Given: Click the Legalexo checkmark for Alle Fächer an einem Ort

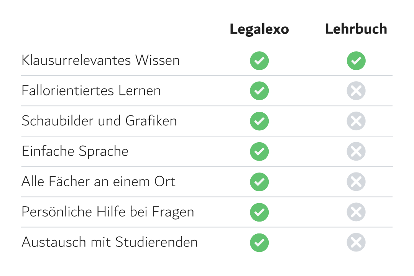Looking at the screenshot, I should [x=259, y=182].
